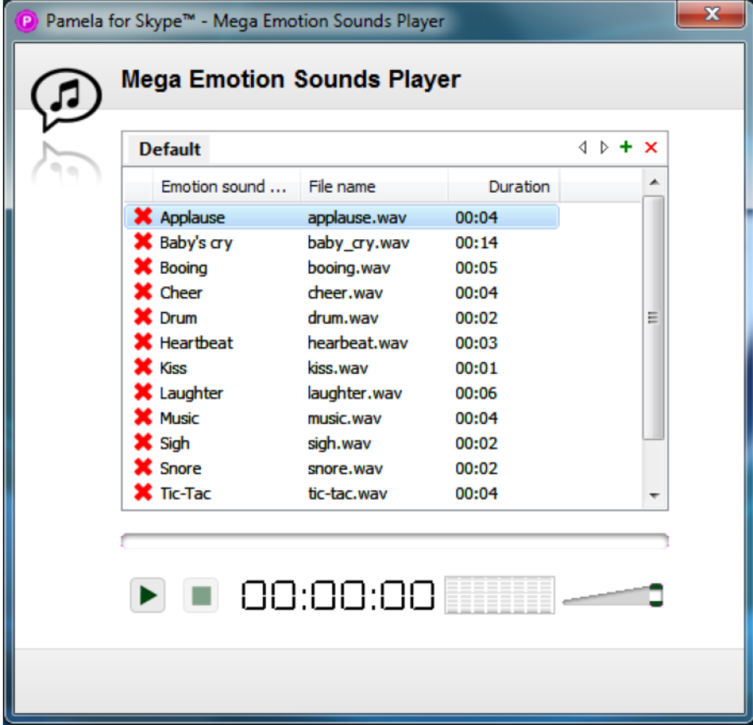Select the Drum sound name
Viewport: 753px width, 725px height.
178,317
